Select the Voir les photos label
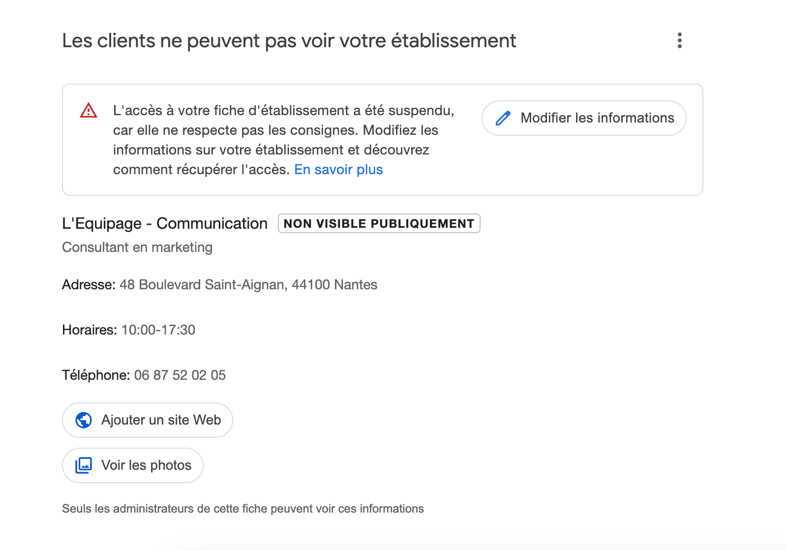Screen dimensions: 786x550 click(x=146, y=465)
